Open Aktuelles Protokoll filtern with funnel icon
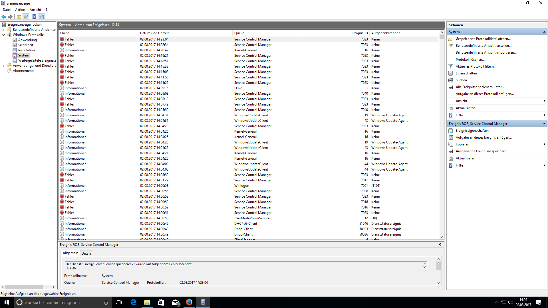The width and height of the screenshot is (548, 308). tap(476, 66)
